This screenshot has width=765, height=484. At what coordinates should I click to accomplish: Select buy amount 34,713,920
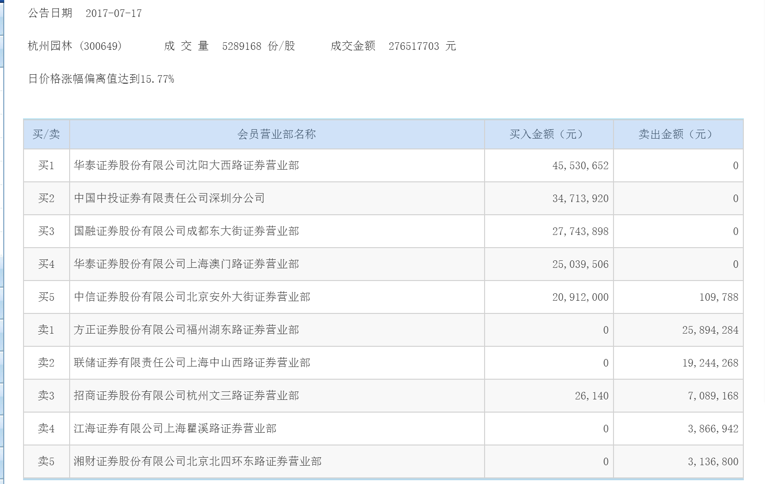[581, 198]
